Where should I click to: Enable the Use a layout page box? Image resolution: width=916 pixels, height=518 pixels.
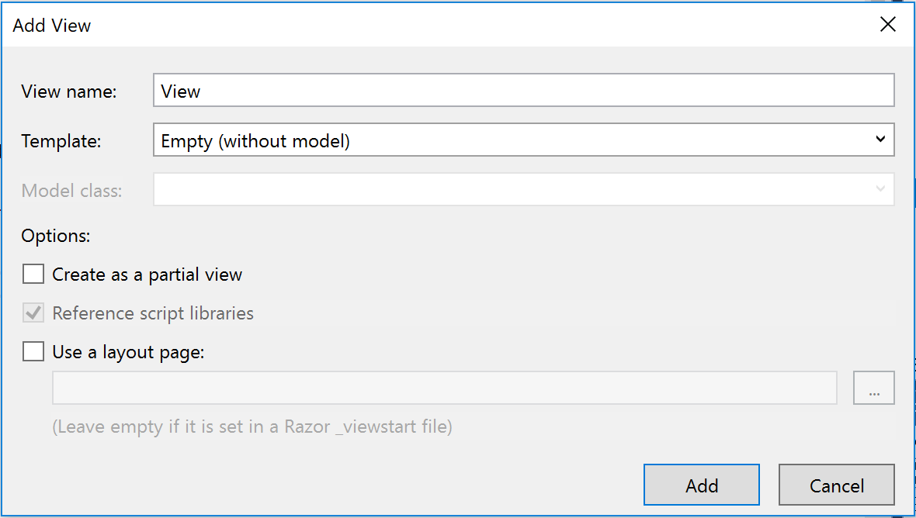coord(33,352)
